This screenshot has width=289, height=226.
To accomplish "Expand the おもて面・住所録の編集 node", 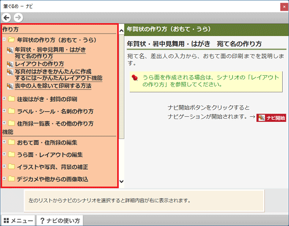I will pyautogui.click(x=4, y=142).
